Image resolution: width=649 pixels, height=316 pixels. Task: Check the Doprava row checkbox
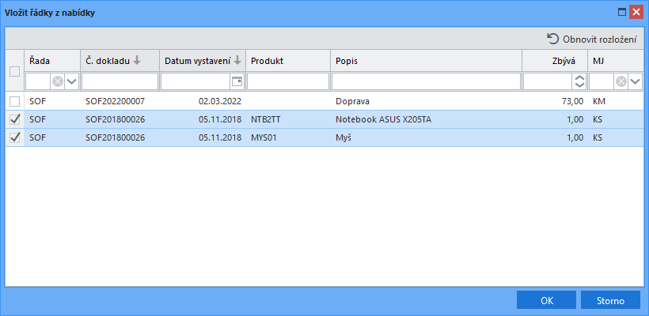coord(14,101)
